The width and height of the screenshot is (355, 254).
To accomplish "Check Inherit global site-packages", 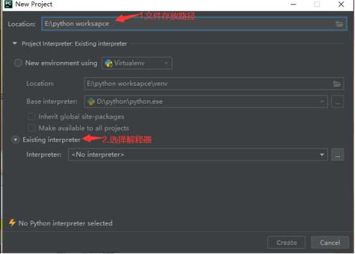I will pos(31,116).
